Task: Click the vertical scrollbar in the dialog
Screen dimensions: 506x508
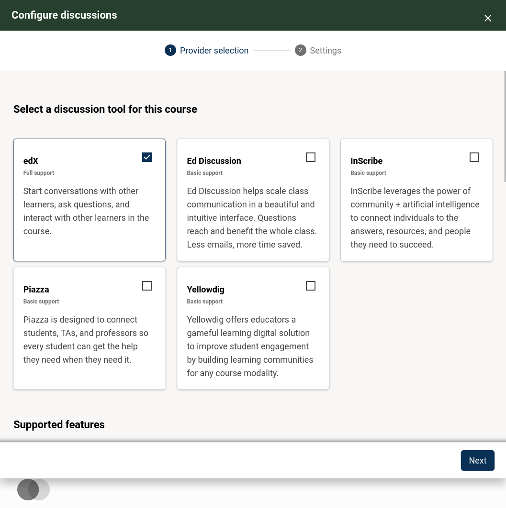Action: pos(505,126)
